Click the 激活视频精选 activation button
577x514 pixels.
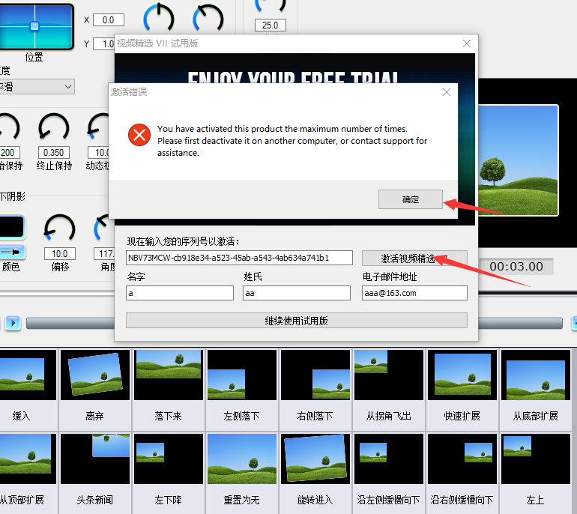click(414, 258)
